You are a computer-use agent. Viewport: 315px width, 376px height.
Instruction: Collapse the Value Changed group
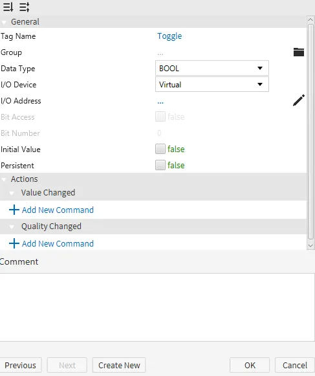12,193
